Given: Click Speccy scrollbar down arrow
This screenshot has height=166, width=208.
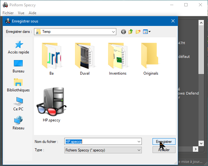Looking at the screenshot, I should (201, 143).
